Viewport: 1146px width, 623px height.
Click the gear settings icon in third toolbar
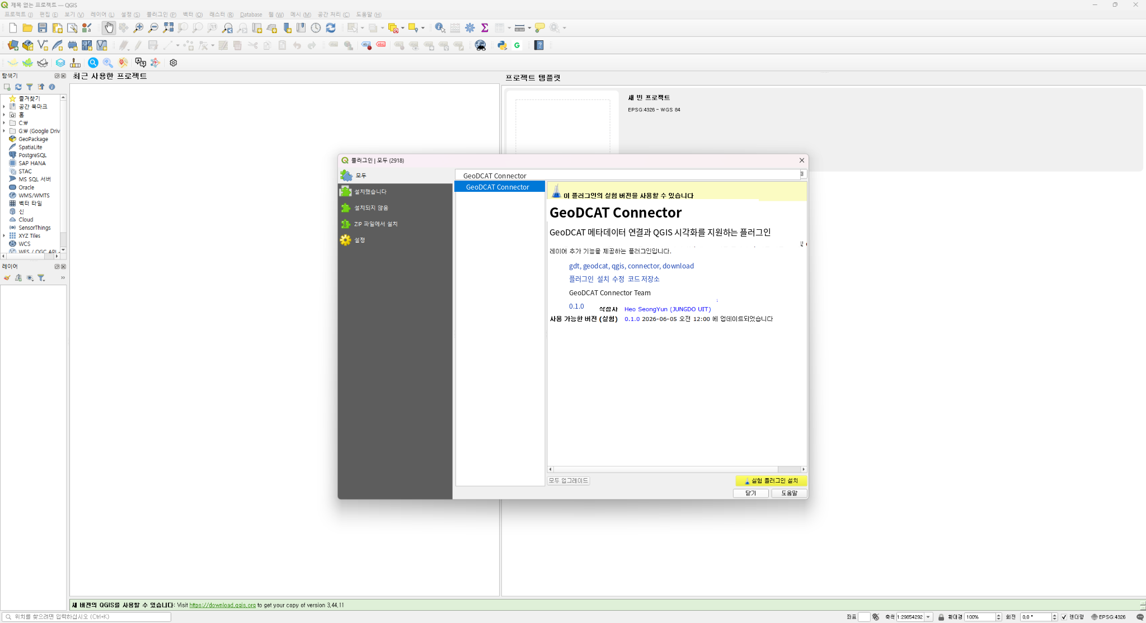[x=173, y=63]
